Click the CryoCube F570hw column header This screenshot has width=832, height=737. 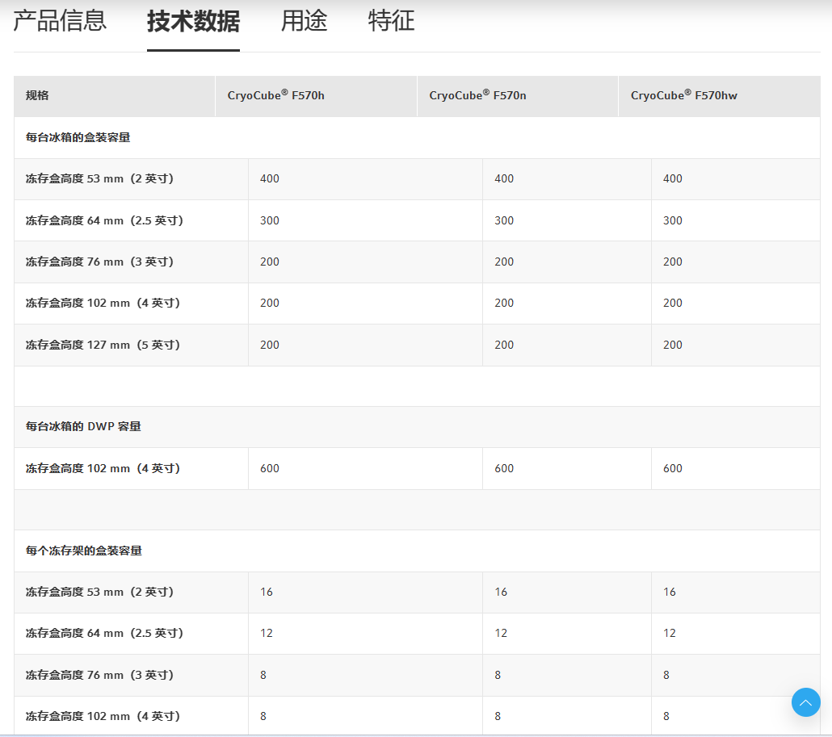pos(720,96)
